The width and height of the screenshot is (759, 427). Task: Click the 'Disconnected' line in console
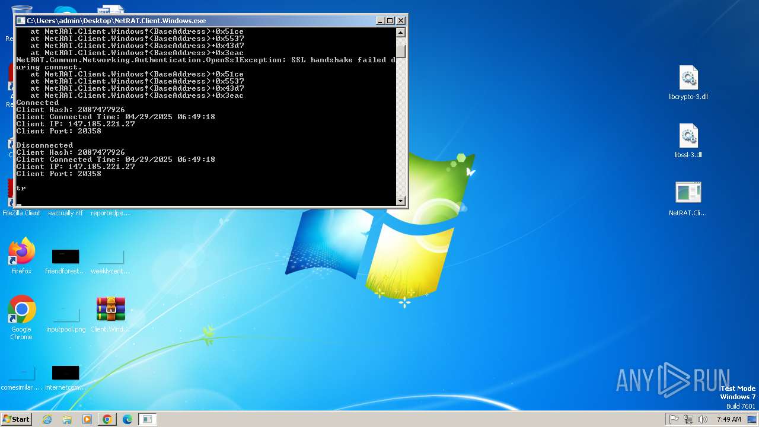pos(44,145)
